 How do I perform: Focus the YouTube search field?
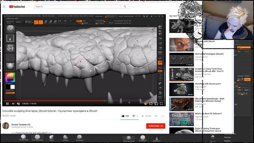(77, 7)
